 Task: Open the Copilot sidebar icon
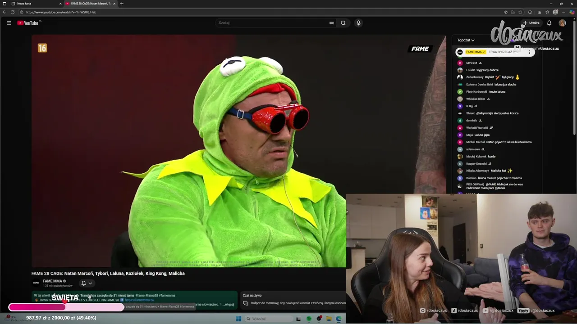[572, 12]
